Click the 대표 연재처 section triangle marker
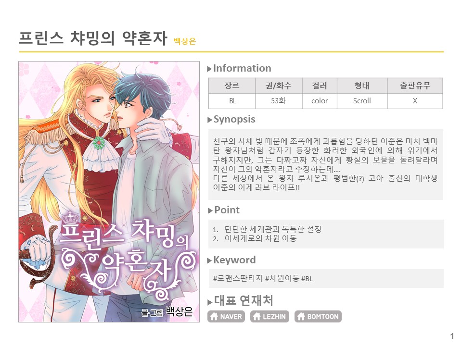Image resolution: width=462 pixels, height=346 pixels. point(210,302)
